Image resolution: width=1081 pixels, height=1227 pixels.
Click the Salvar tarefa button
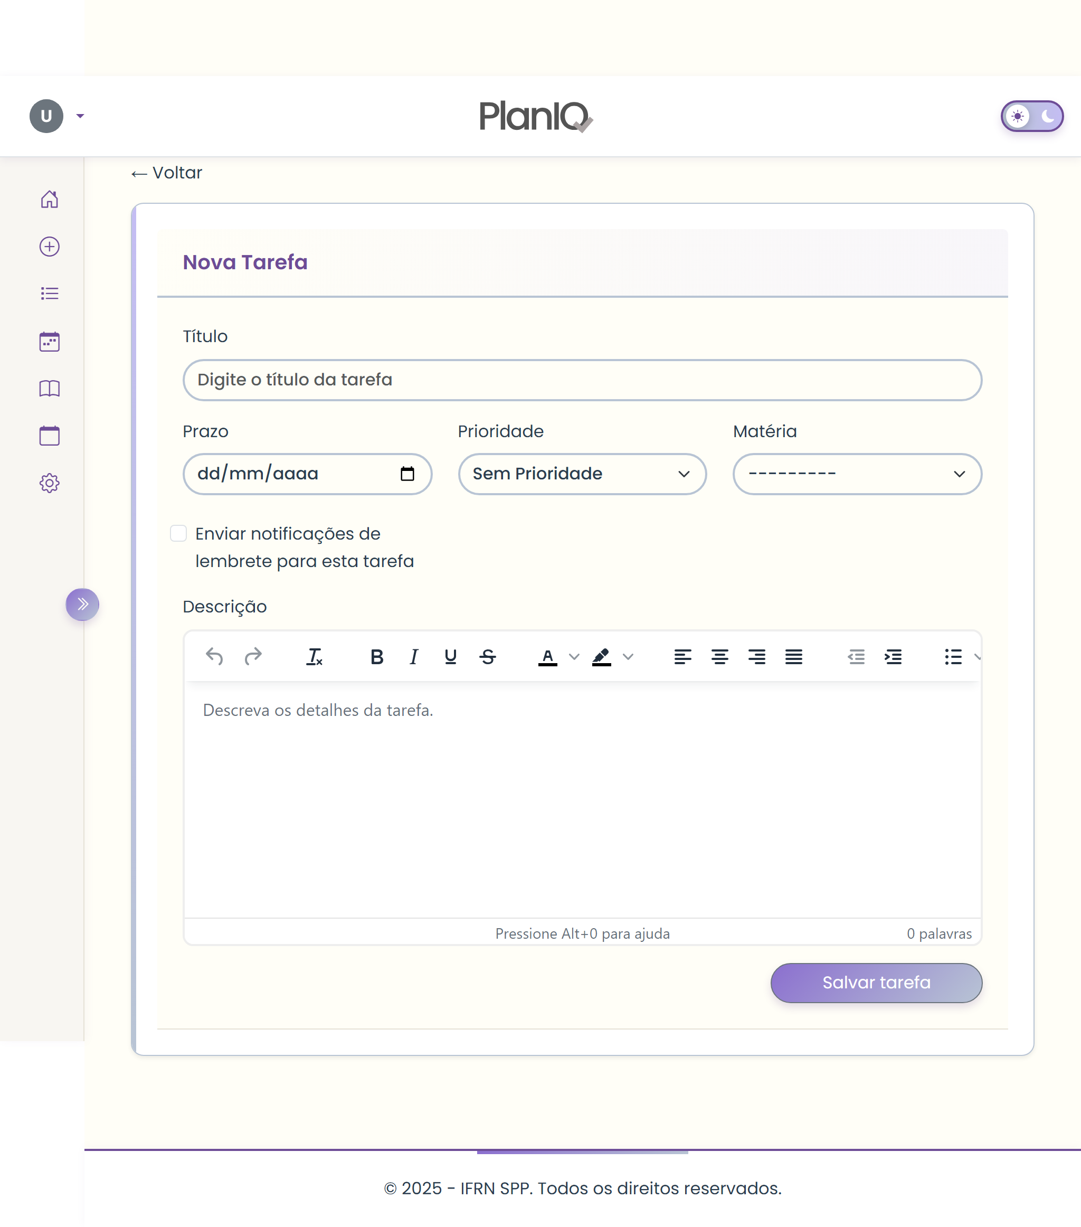point(876,983)
